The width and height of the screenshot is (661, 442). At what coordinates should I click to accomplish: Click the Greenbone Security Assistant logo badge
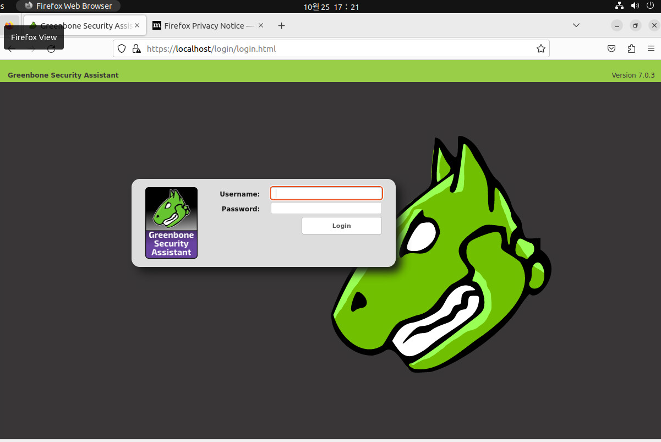(x=171, y=222)
